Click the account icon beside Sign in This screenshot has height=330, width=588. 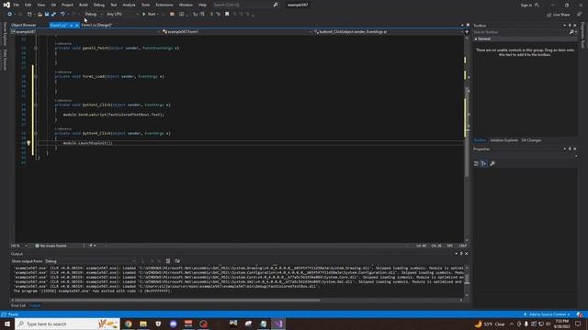537,5
